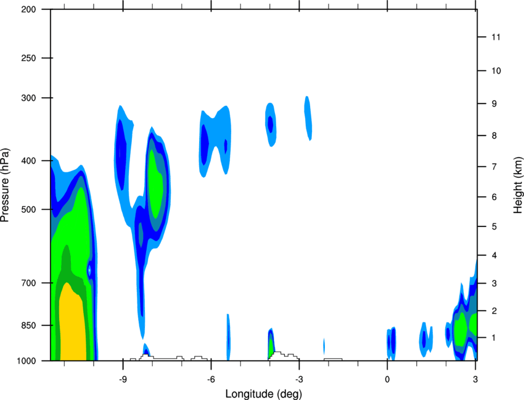Click the 'Pressure (hPa)' axis title
This screenshot has height=400, width=524.
5,185
